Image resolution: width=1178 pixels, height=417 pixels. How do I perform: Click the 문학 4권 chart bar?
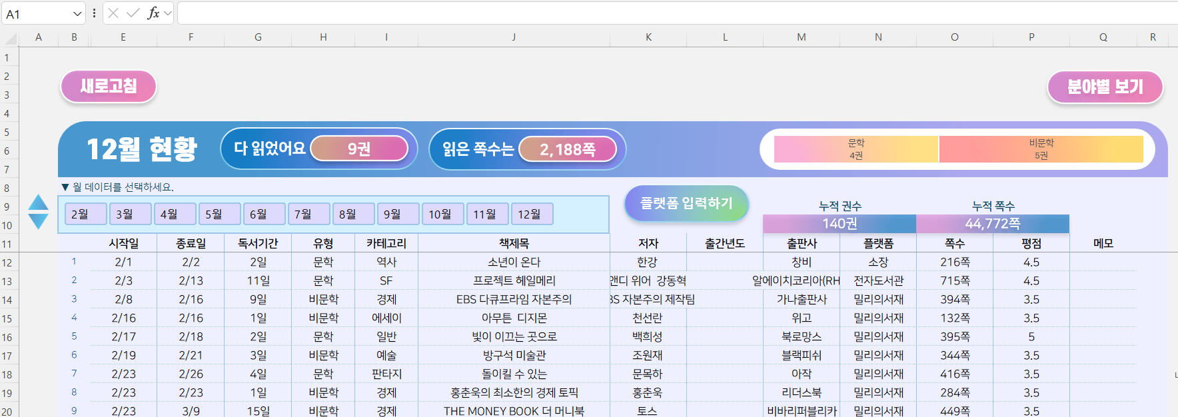pyautogui.click(x=856, y=149)
